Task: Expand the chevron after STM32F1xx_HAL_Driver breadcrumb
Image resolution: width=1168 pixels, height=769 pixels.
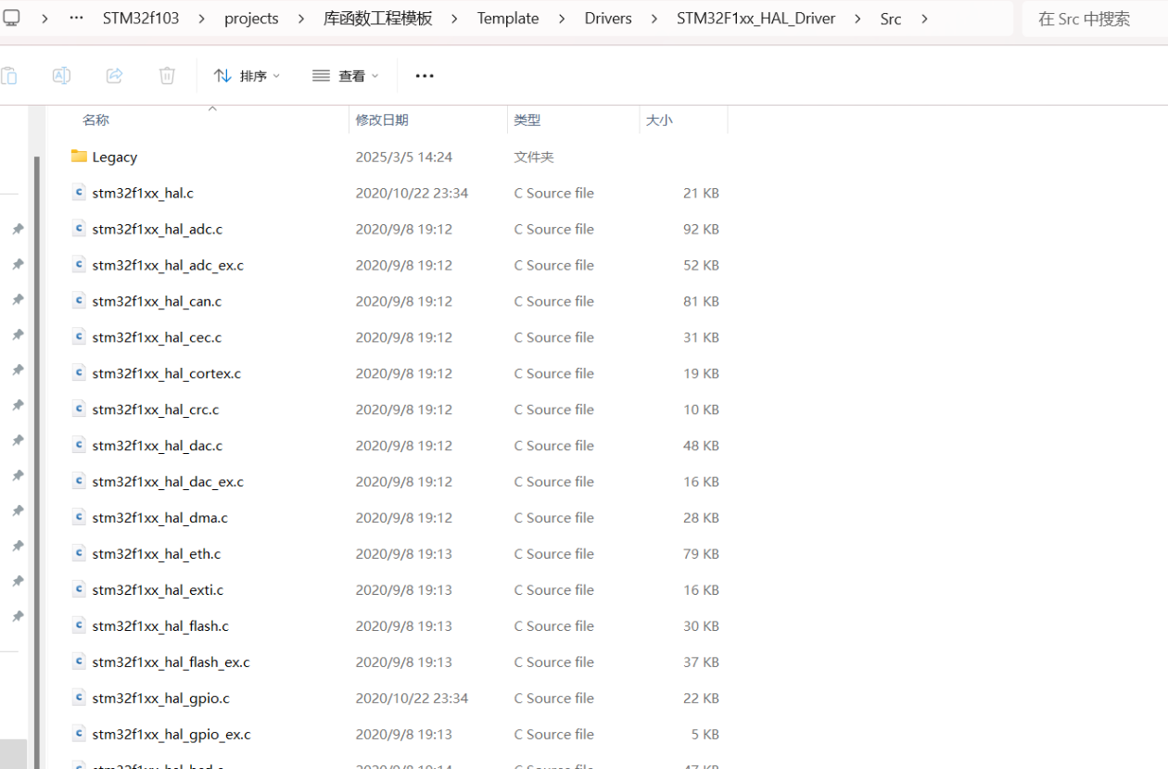Action: tap(857, 19)
